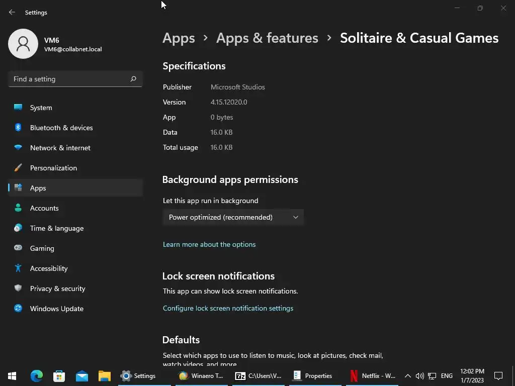Click the VM6 profile avatar

click(x=23, y=44)
